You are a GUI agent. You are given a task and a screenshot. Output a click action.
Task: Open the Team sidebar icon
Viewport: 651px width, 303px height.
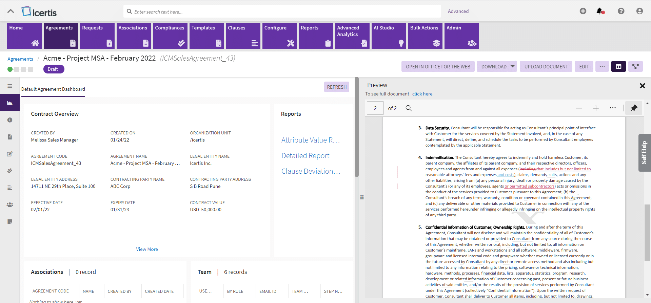[x=10, y=204]
